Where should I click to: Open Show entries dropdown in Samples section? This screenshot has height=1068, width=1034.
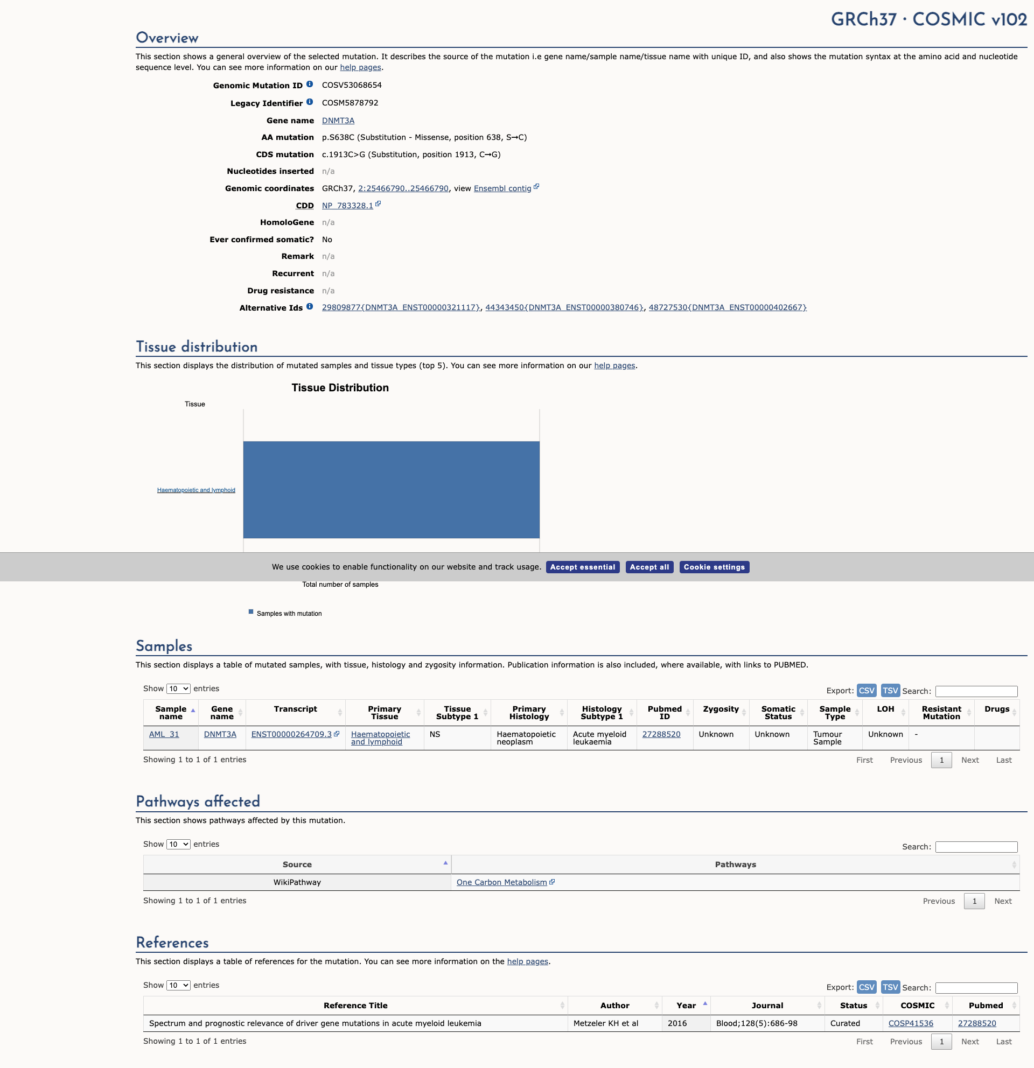178,688
